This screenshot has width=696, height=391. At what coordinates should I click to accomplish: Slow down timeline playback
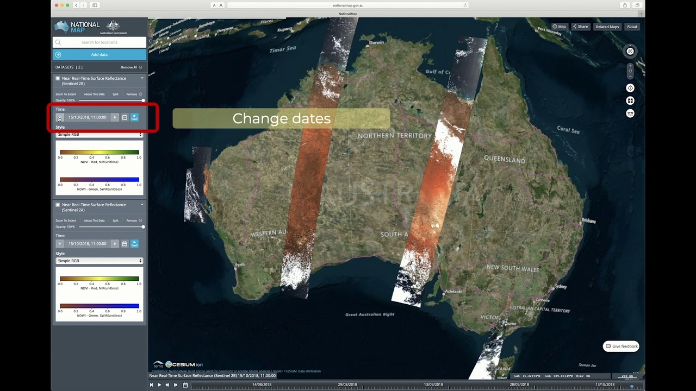(x=167, y=385)
